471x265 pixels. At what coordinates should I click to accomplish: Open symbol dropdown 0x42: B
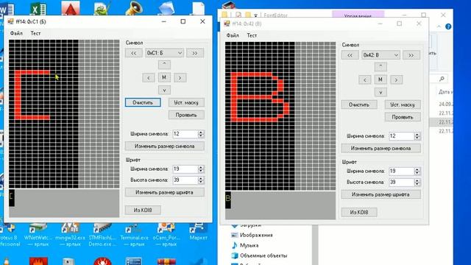pos(380,55)
